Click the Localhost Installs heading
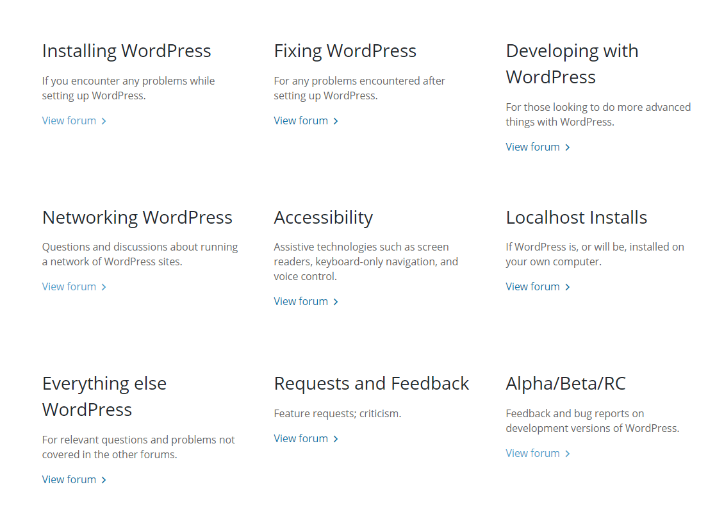 click(x=576, y=218)
